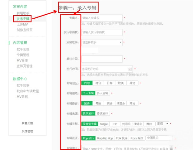
Task: Select 港台 as album region
Action: [98, 83]
